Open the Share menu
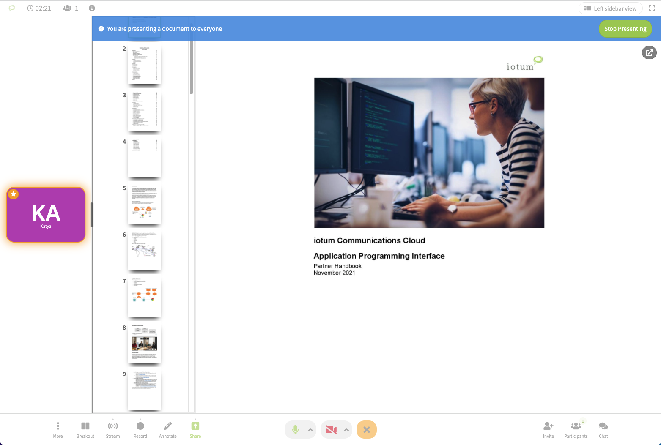661x445 pixels. [195, 429]
